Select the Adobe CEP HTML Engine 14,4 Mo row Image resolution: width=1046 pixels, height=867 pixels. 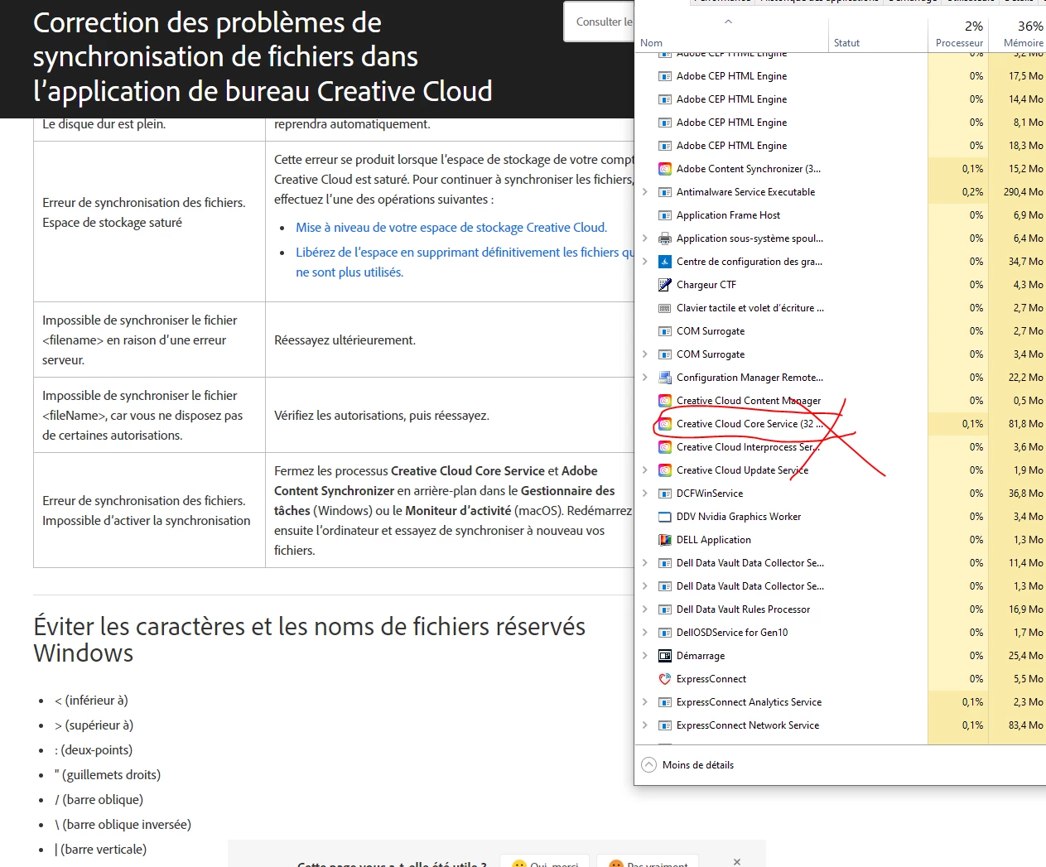click(x=840, y=99)
